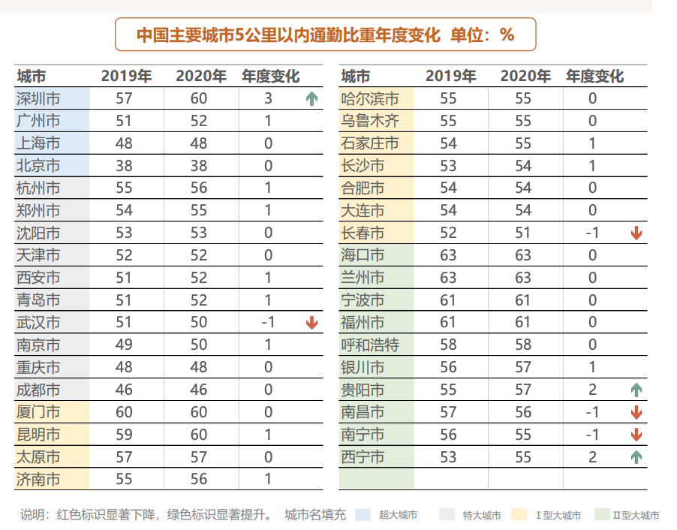Select the 石家庄市 city cell

tap(377, 143)
